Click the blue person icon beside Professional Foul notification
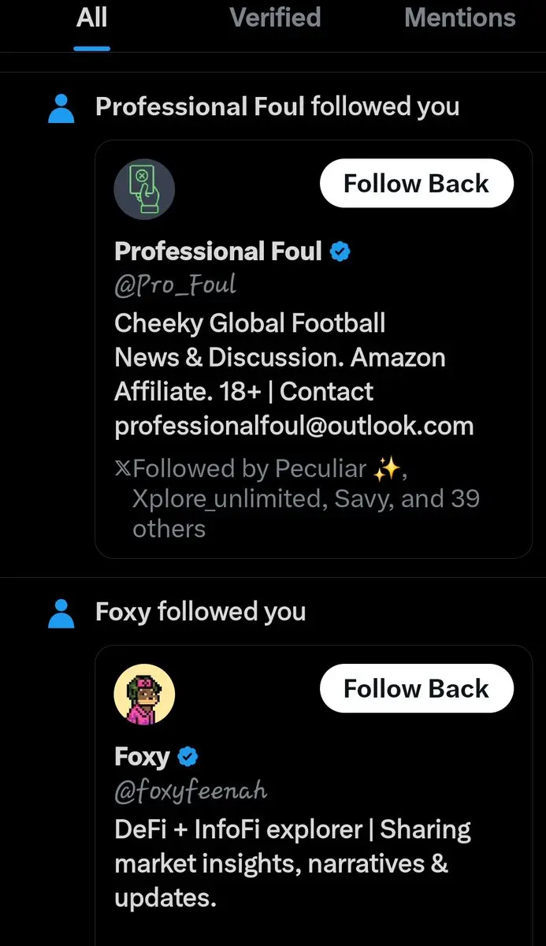546x946 pixels. pyautogui.click(x=61, y=109)
